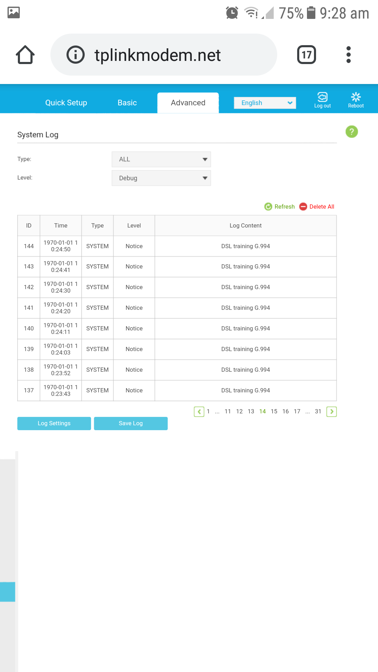Viewport: 378px width, 672px height.
Task: Tap the alarm clock status icon
Action: 232,13
